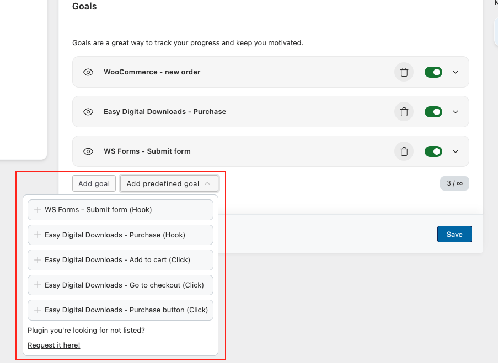Image resolution: width=498 pixels, height=363 pixels.
Task: Add Easy Digital Downloads - Purchase button (Click)
Action: (x=120, y=310)
